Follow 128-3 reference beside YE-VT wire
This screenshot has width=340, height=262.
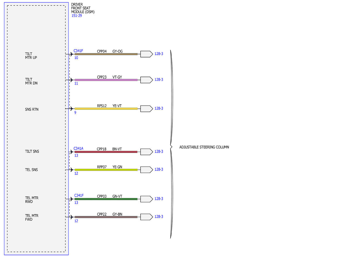point(159,109)
